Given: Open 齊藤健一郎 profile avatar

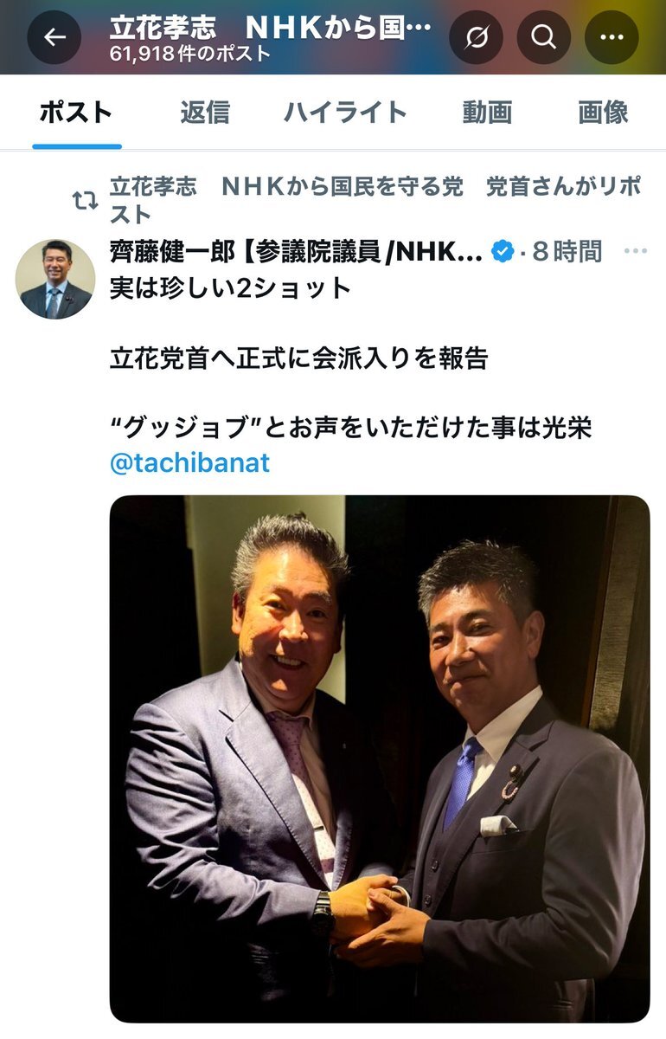Looking at the screenshot, I should [x=54, y=280].
